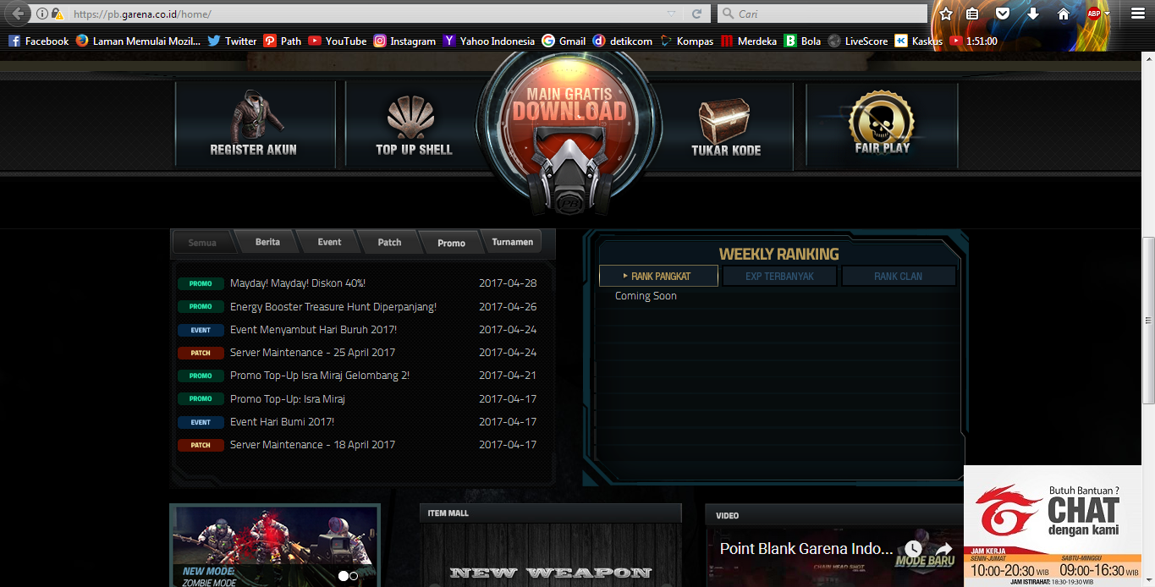Open the Laman Memulai Mozilla bookmark

(138, 41)
